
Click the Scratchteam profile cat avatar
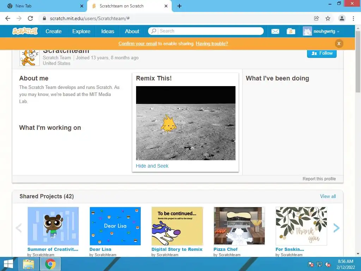coord(30,58)
